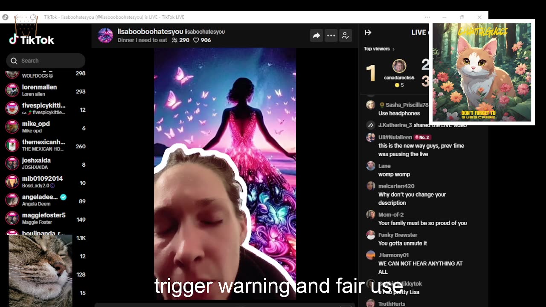Click the TikTok favicon in title bar
Screen dimensions: 546x307
[x=5, y=17]
